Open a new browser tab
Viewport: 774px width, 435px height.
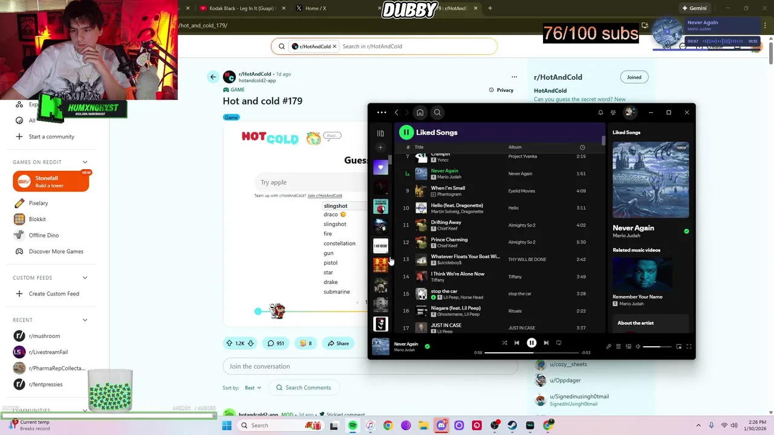tap(490, 8)
